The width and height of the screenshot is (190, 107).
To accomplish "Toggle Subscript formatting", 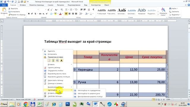I will click(x=44, y=14).
